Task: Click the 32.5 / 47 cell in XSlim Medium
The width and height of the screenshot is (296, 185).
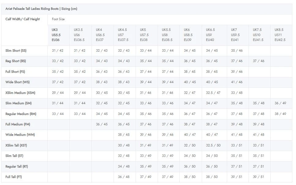Action: (x=213, y=93)
